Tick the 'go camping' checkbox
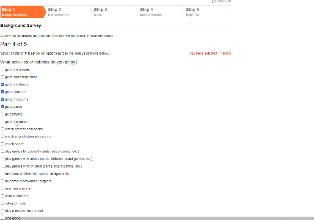 pos(3,114)
